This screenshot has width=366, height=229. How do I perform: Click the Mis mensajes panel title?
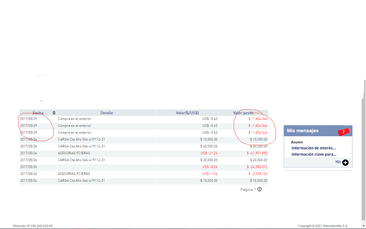click(x=303, y=131)
